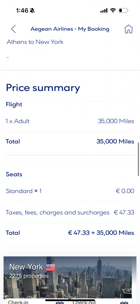Tap the € 47.33 + 35,000 Miles total

[x=101, y=233]
